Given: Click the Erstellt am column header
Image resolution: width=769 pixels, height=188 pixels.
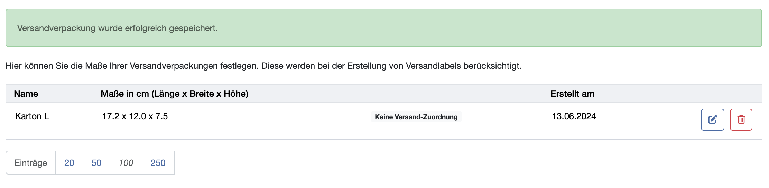Looking at the screenshot, I should click(572, 94).
